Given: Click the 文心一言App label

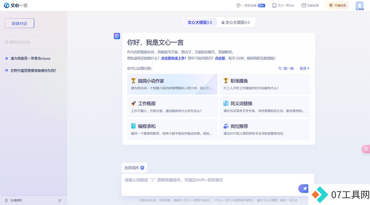Looking at the screenshot, I should 286,6.
